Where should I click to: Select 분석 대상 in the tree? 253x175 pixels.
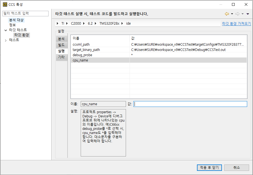[x=16, y=20]
